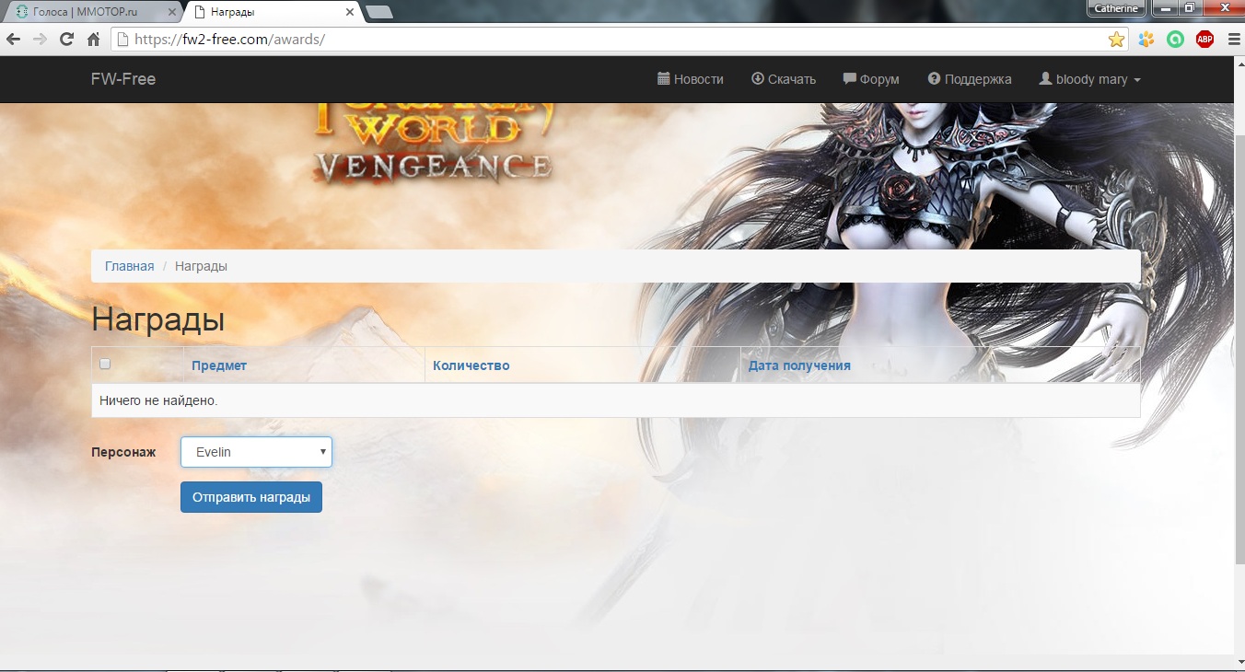
Task: Click the browser back arrow
Action: click(x=14, y=40)
